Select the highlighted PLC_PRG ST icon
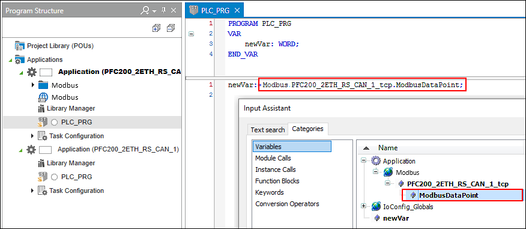526x229 pixels. [x=43, y=122]
